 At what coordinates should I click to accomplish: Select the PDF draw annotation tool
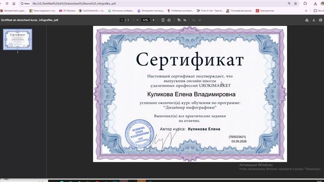coord(185,20)
